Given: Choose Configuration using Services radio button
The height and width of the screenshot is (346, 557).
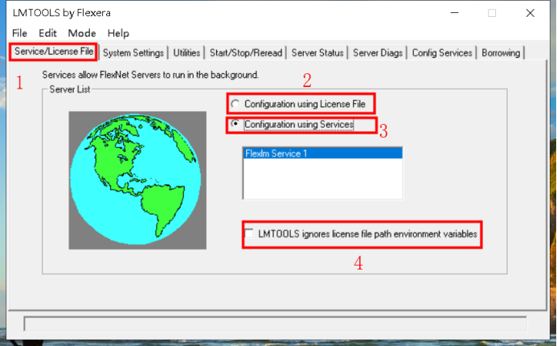Looking at the screenshot, I should coord(235,125).
